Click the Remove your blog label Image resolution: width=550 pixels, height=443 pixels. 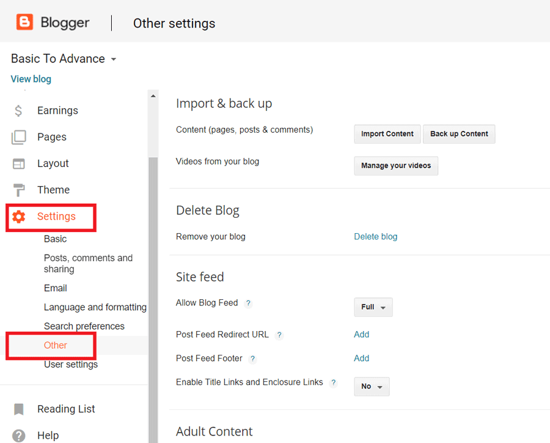point(211,237)
